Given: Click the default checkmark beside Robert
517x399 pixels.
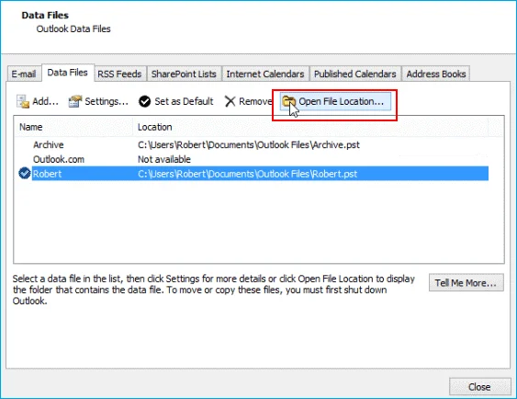Looking at the screenshot, I should [x=25, y=174].
